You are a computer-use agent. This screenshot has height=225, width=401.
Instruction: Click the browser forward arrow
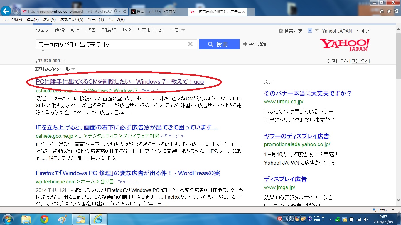point(16,11)
